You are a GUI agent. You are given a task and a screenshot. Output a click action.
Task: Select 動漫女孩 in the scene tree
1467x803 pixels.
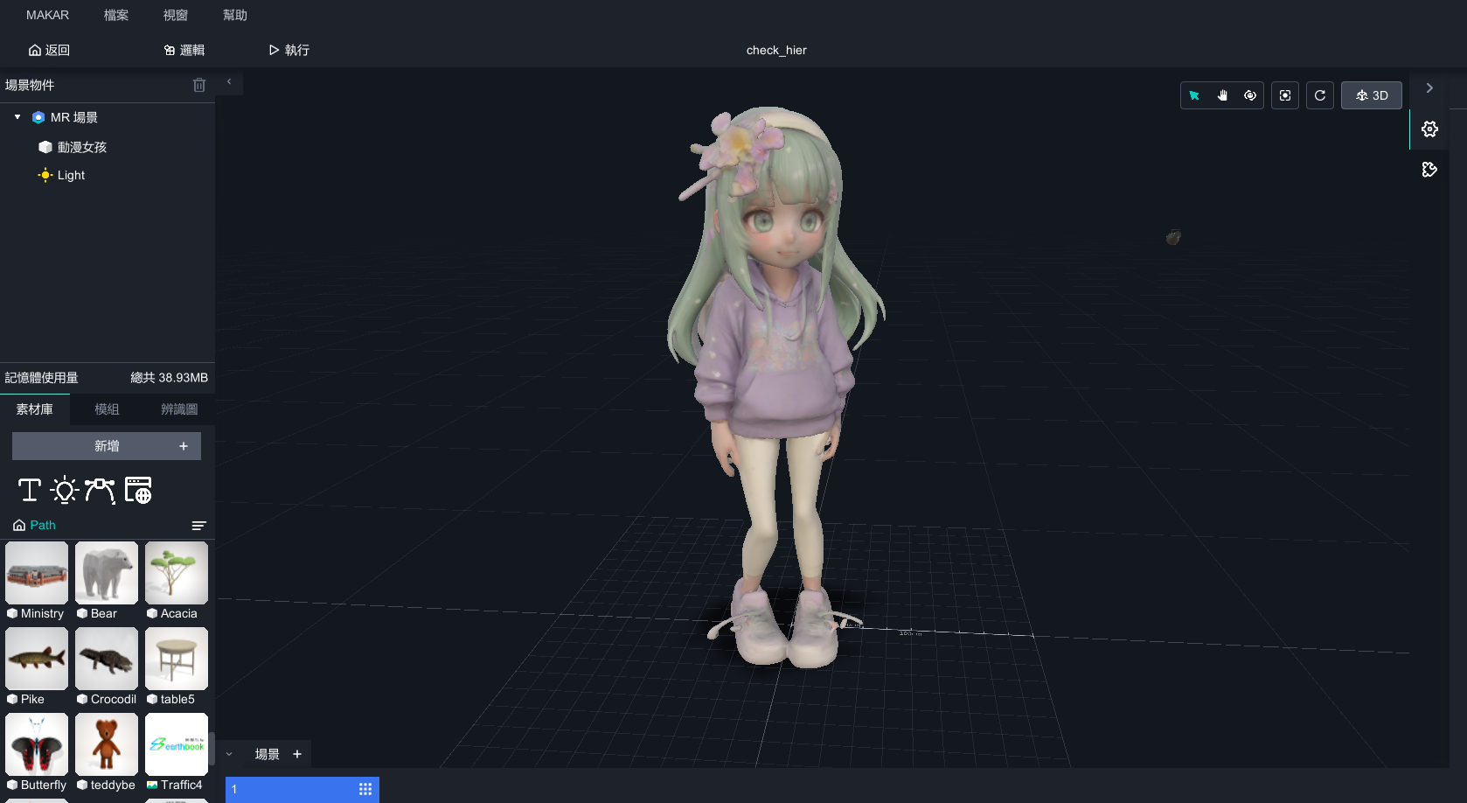[81, 147]
